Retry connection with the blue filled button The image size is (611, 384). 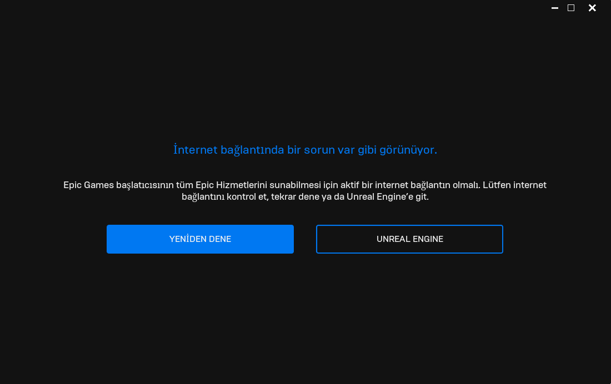click(x=200, y=239)
